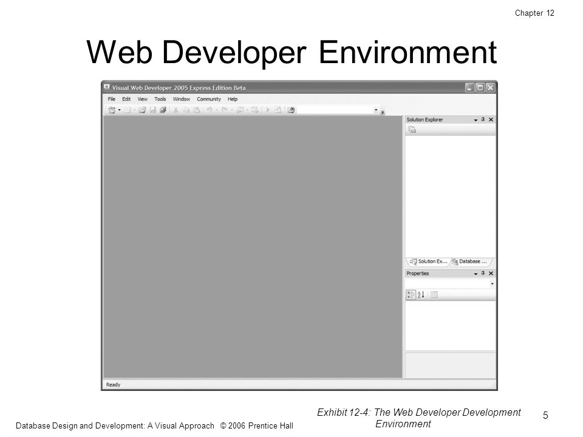The width and height of the screenshot is (583, 437).
Task: Click the Paste toolbar icon
Action: tap(196, 110)
